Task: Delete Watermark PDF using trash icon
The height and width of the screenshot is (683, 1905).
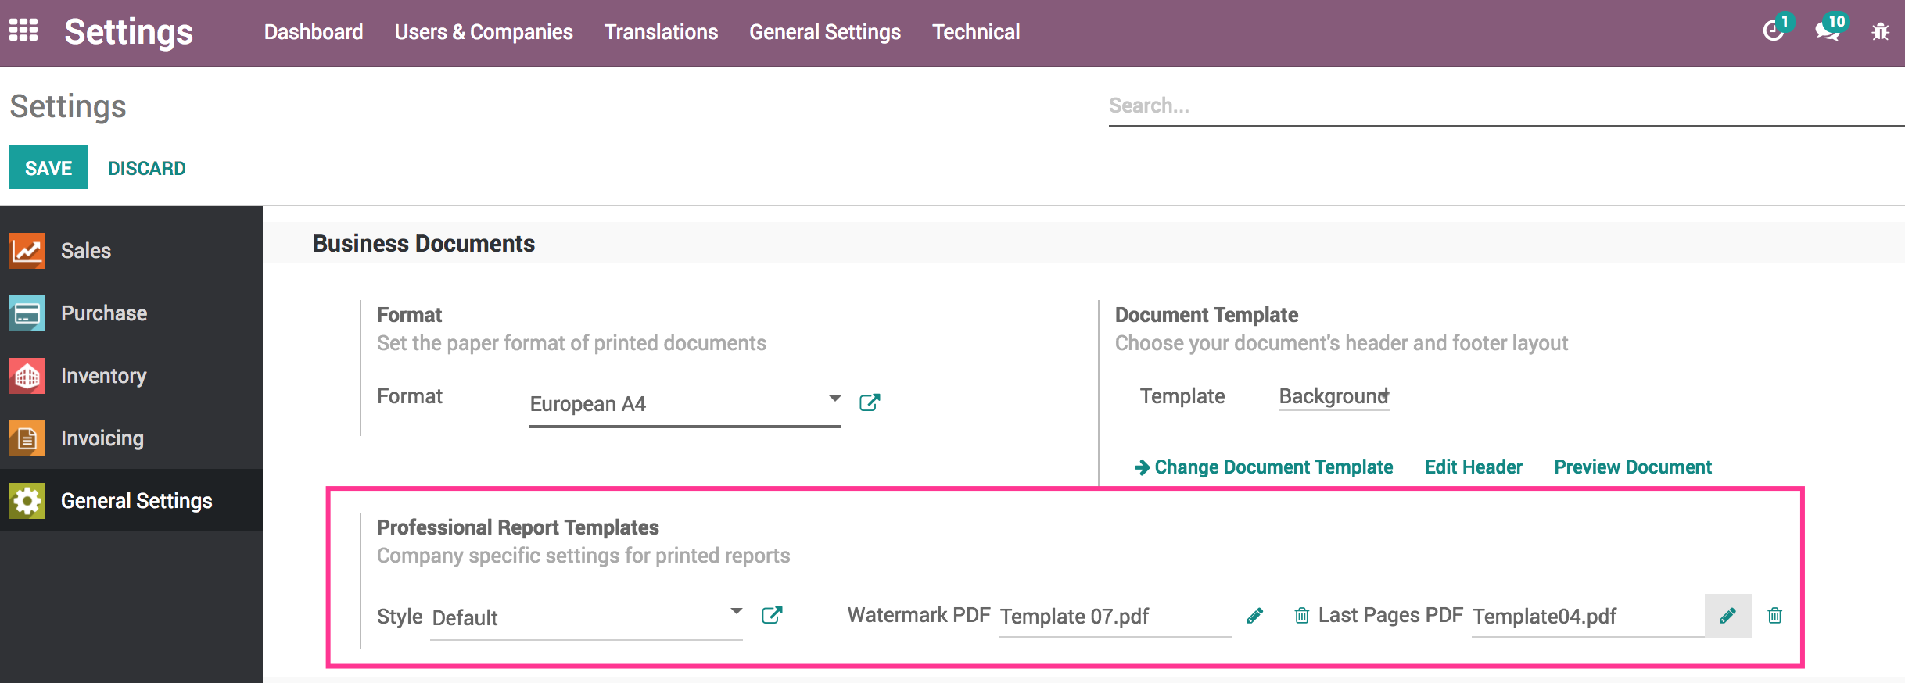Action: click(1302, 616)
